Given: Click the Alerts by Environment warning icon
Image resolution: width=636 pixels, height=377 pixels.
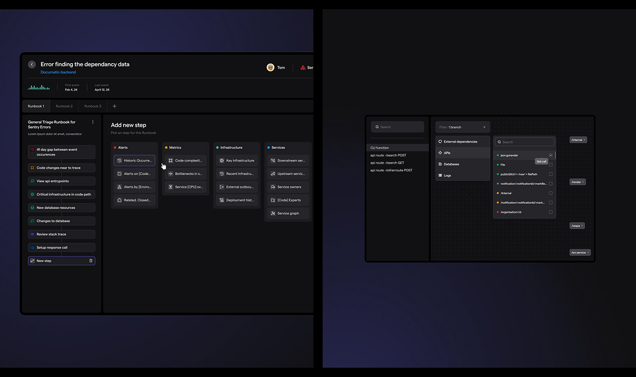Looking at the screenshot, I should pos(120,187).
